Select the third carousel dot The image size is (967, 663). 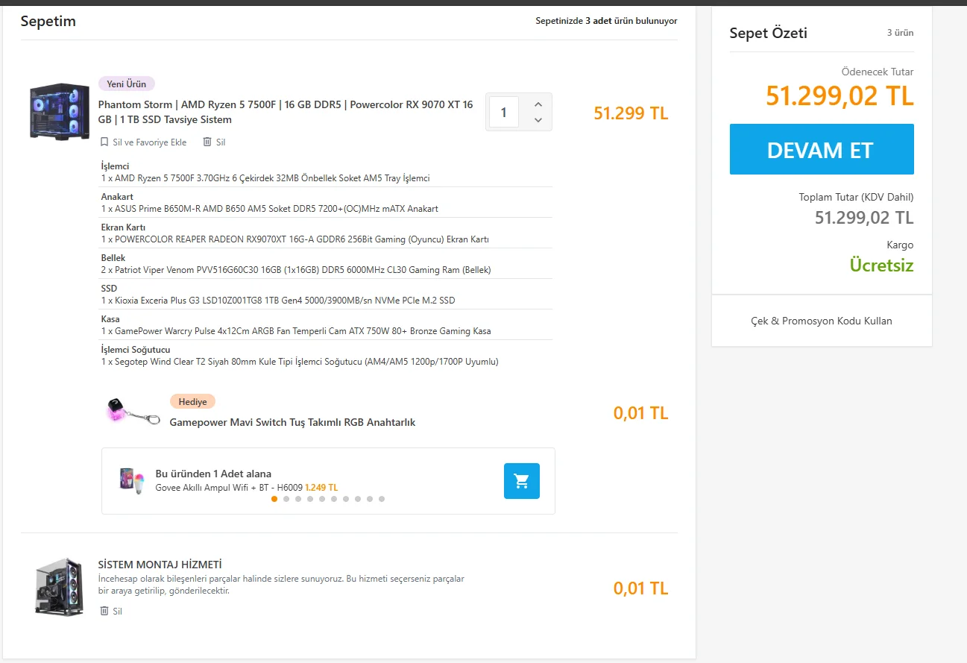(298, 499)
